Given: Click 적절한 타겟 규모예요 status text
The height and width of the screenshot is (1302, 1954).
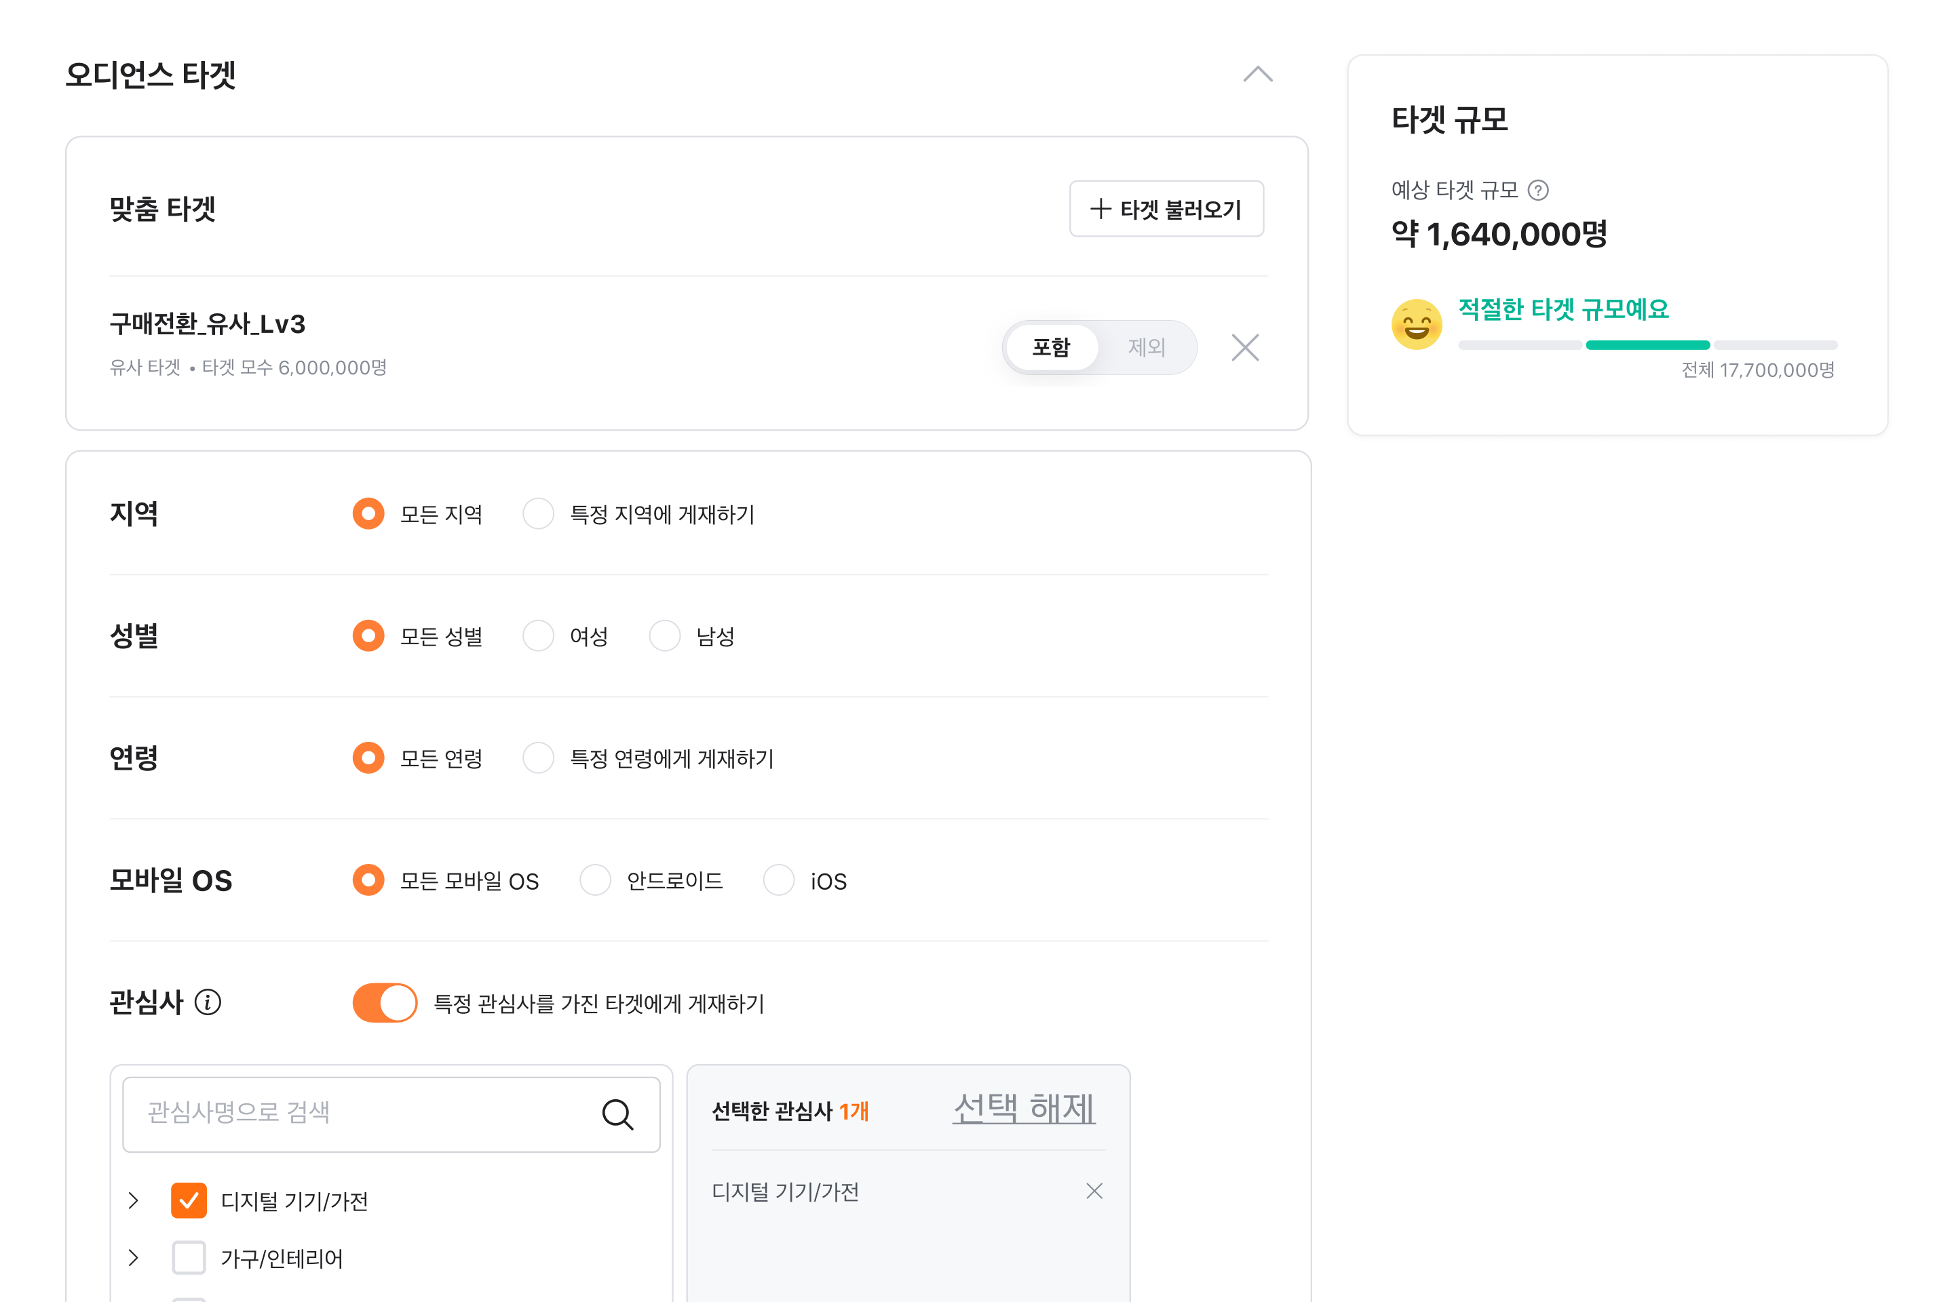Looking at the screenshot, I should [x=1563, y=309].
